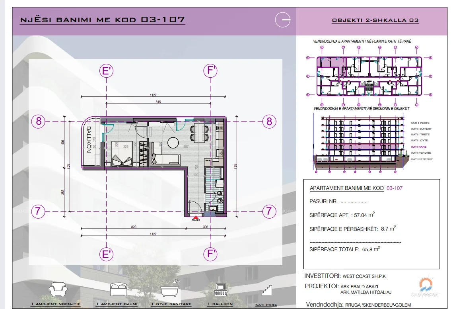The width and height of the screenshot is (451, 309).
Task: Select the axis 7 marker right of the plan
Action: [x=269, y=211]
